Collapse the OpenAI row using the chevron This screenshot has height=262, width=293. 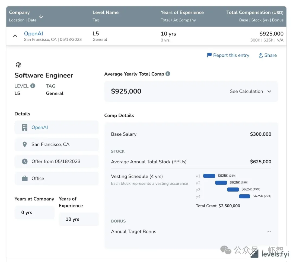(x=15, y=36)
